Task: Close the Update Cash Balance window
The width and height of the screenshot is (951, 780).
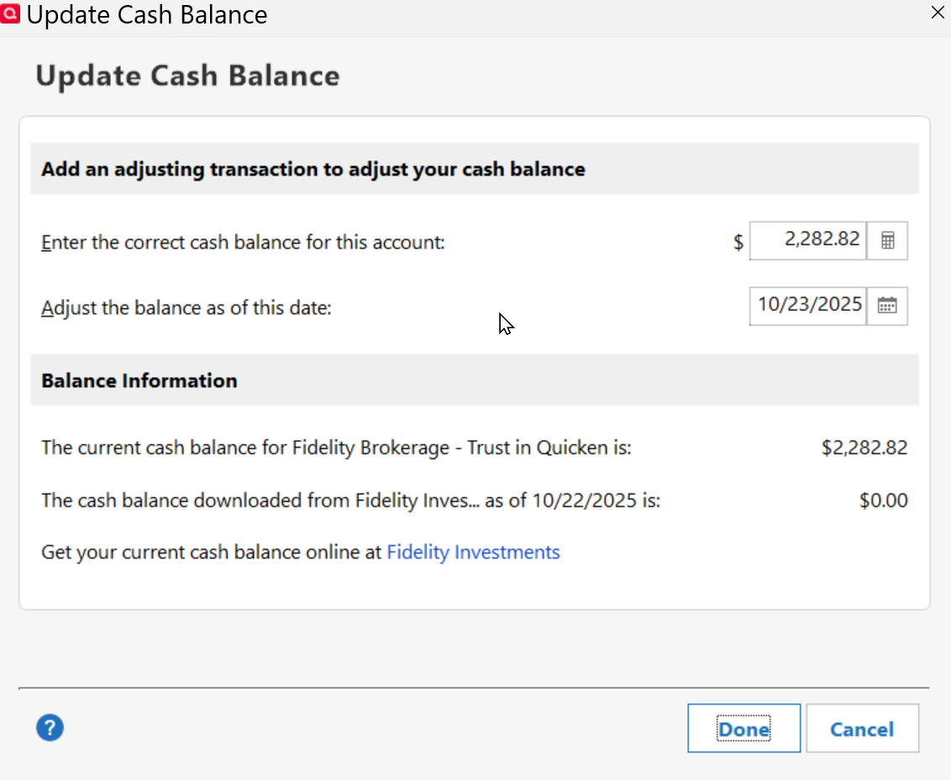Action: [x=938, y=13]
